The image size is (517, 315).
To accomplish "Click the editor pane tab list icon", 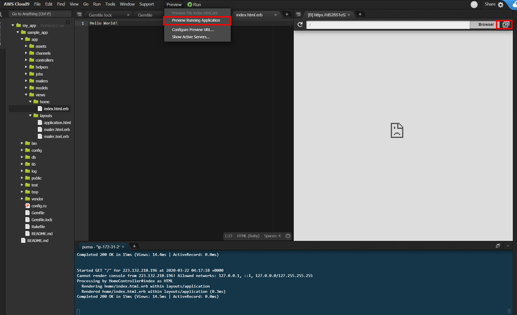I will [x=79, y=14].
